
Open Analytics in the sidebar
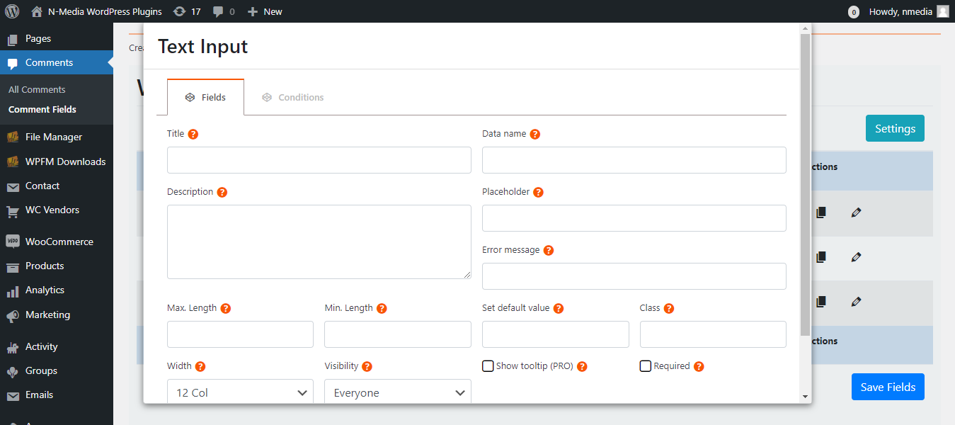coord(57,290)
